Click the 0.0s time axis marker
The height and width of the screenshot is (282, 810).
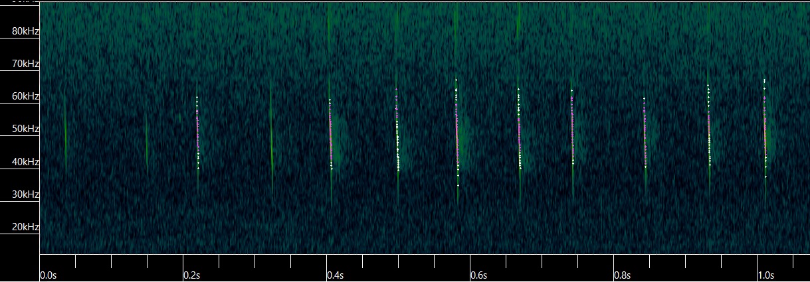pos(48,275)
